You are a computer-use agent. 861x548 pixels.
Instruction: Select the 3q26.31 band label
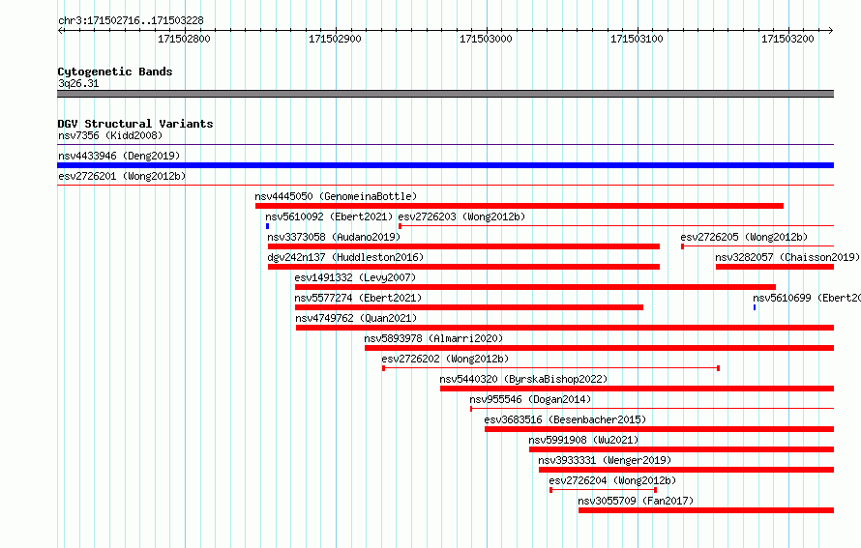pyautogui.click(x=78, y=83)
